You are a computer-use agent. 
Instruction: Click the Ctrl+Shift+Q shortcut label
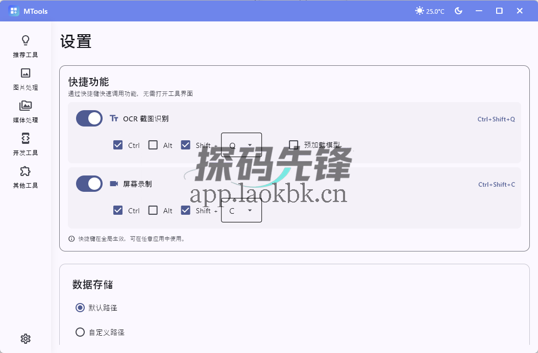(496, 119)
